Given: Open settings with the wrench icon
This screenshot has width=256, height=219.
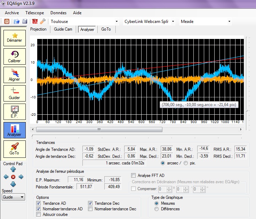Looking at the screenshot, I should click(x=43, y=21).
